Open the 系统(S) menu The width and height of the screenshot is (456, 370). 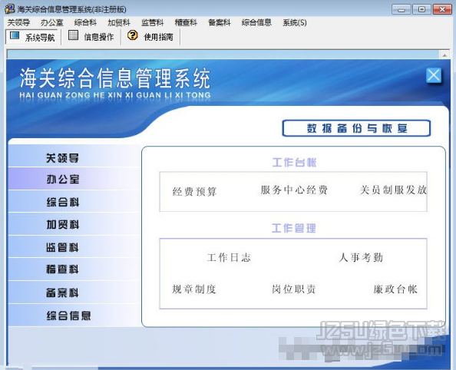coord(295,23)
